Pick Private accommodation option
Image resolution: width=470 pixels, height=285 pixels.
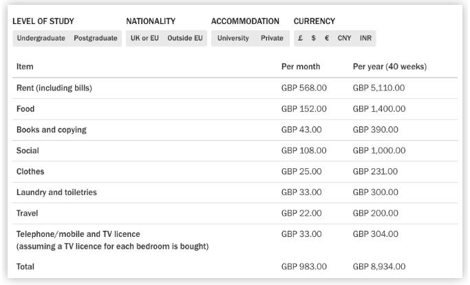click(272, 38)
